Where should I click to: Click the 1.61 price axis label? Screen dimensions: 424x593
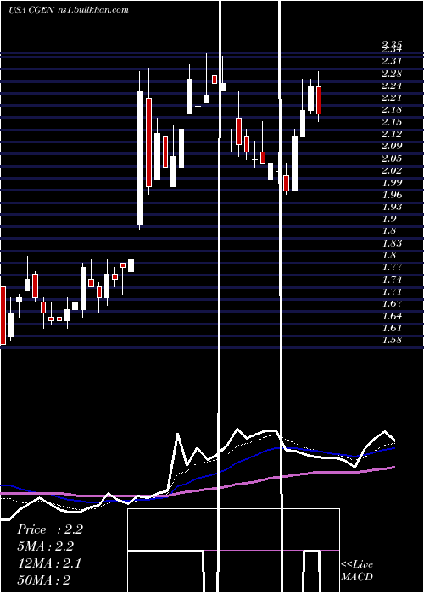(x=392, y=328)
